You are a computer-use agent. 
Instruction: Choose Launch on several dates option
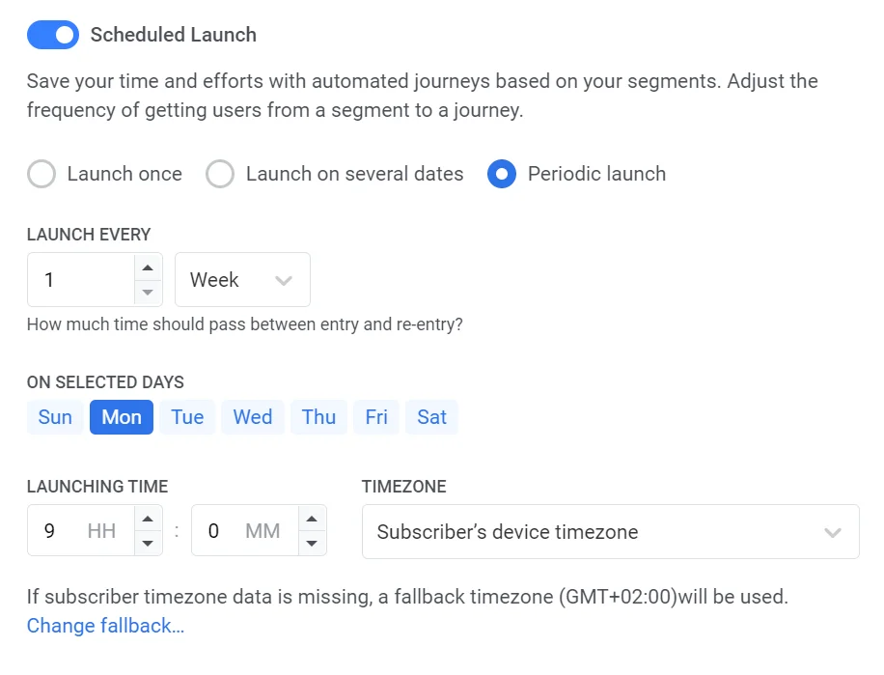[x=221, y=174]
